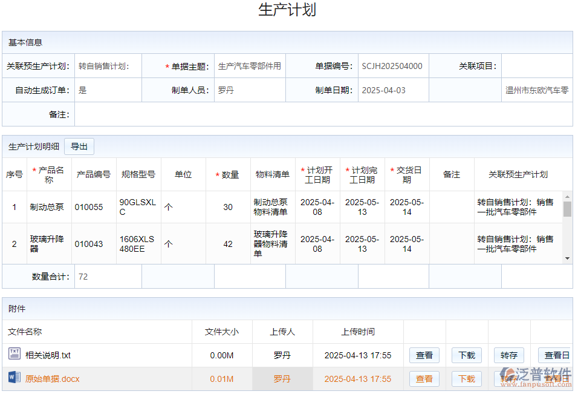Screen dimensions: 578x394
Task: Click 转存 for the 原始单据.docx attachment
Action: [508, 379]
